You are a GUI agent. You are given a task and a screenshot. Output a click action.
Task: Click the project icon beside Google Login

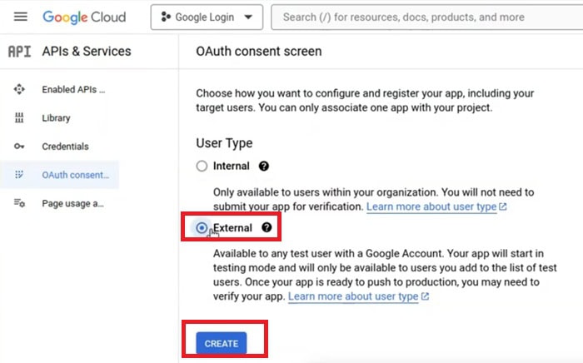coord(166,17)
